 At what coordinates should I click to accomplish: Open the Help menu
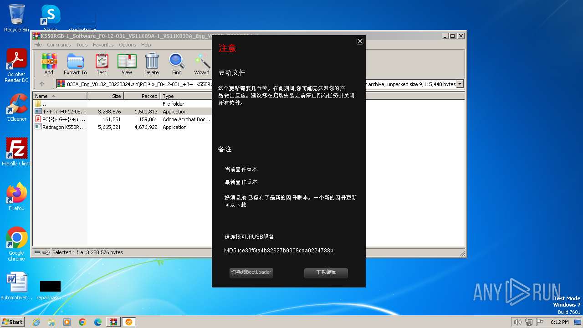click(x=146, y=45)
